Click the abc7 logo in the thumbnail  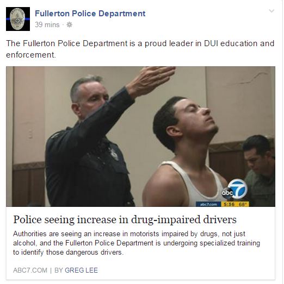234,190
